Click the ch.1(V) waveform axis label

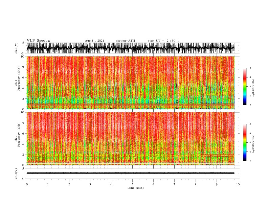[16, 48]
